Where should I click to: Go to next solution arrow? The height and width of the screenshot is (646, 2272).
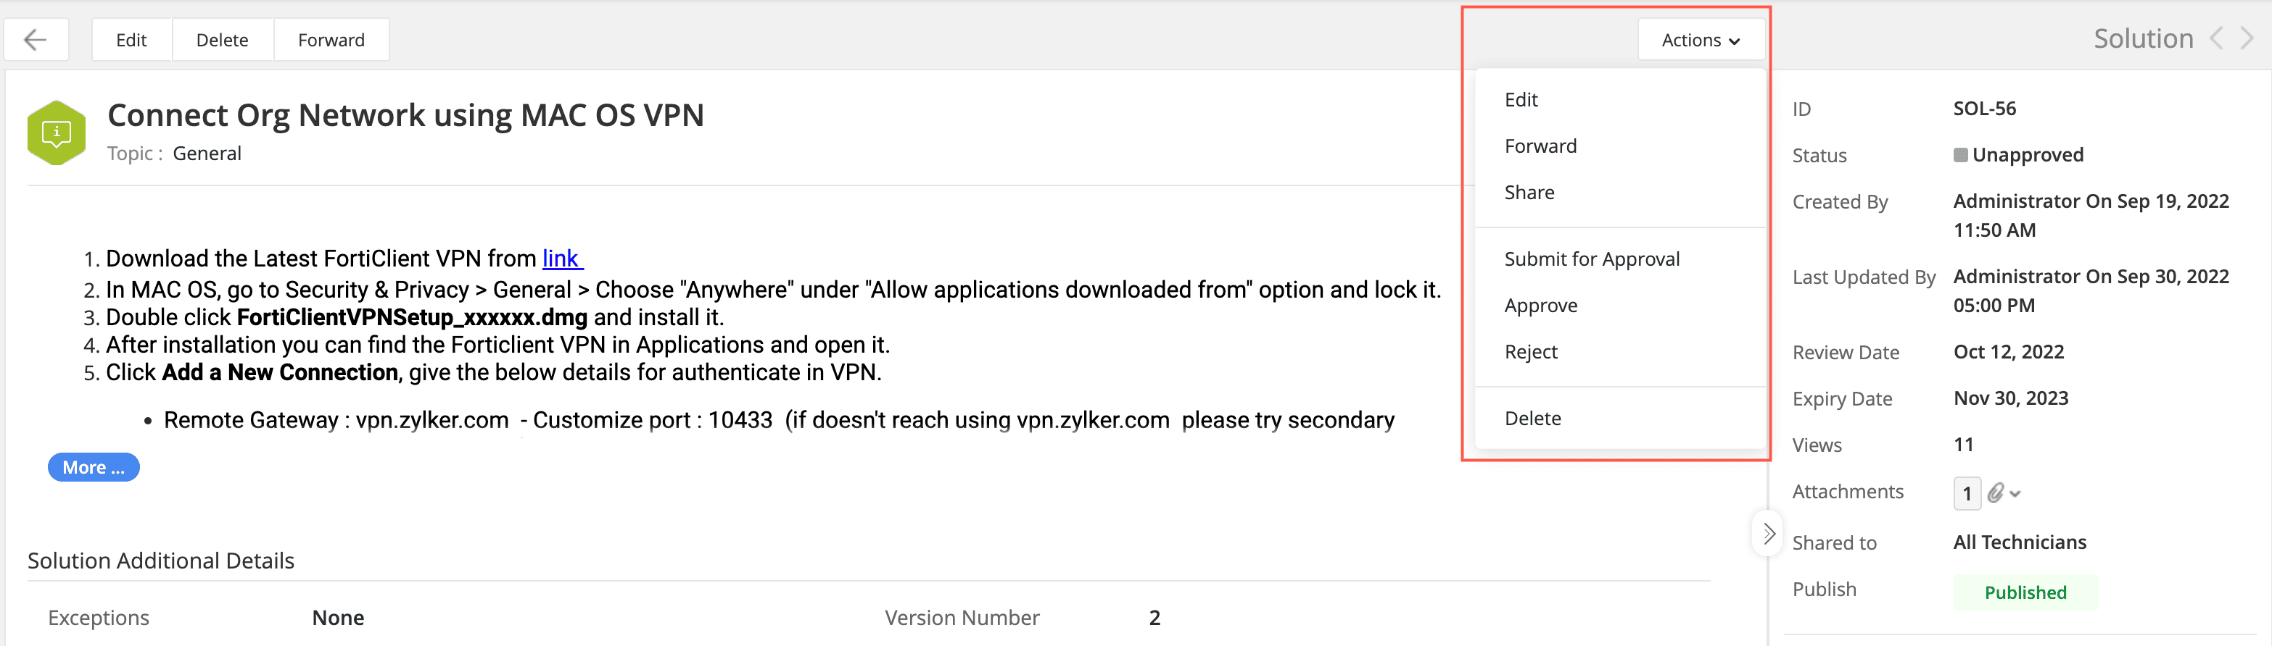pos(2247,39)
